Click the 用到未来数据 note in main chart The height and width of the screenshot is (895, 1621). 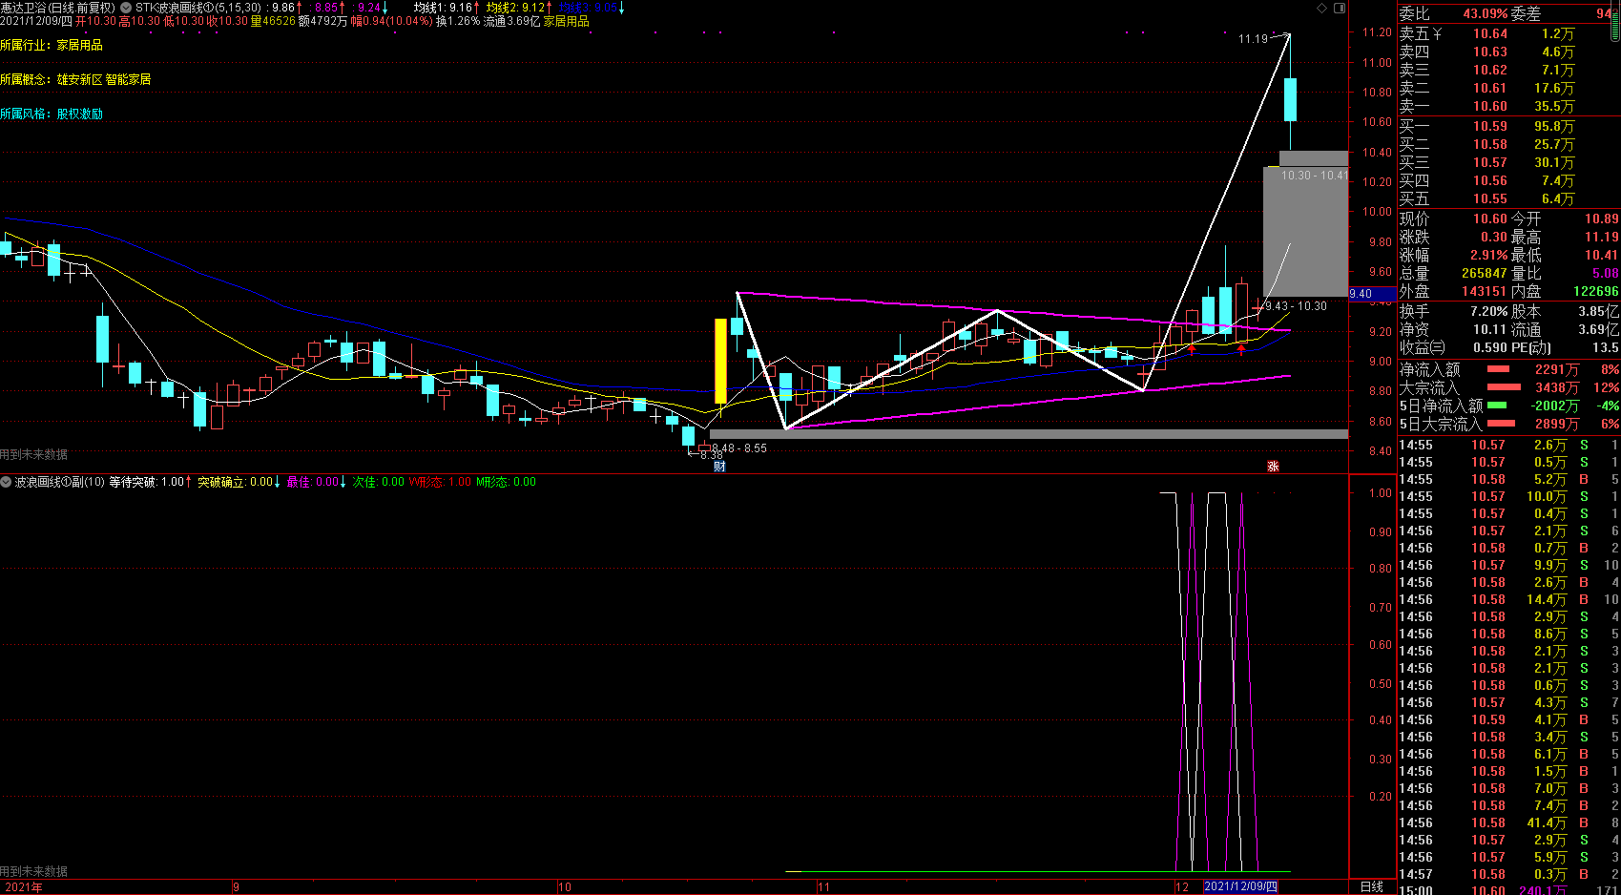coord(34,455)
